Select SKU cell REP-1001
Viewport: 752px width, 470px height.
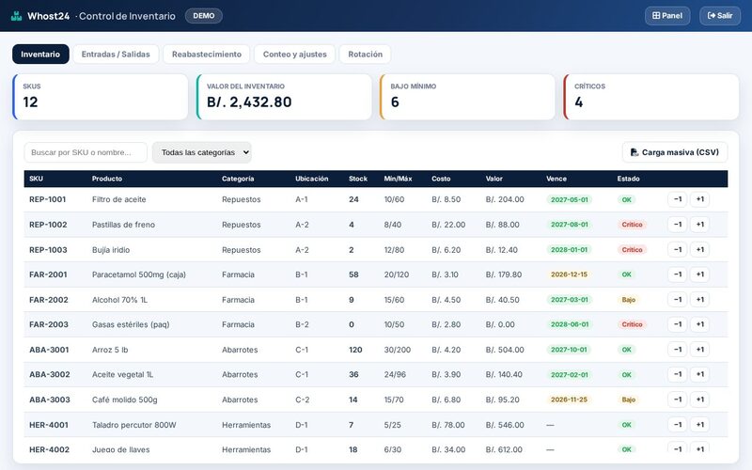pos(48,199)
